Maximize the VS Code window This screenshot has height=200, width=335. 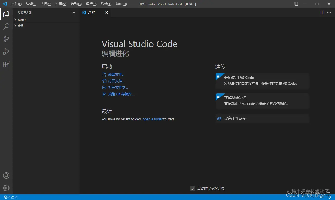tap(317, 4)
